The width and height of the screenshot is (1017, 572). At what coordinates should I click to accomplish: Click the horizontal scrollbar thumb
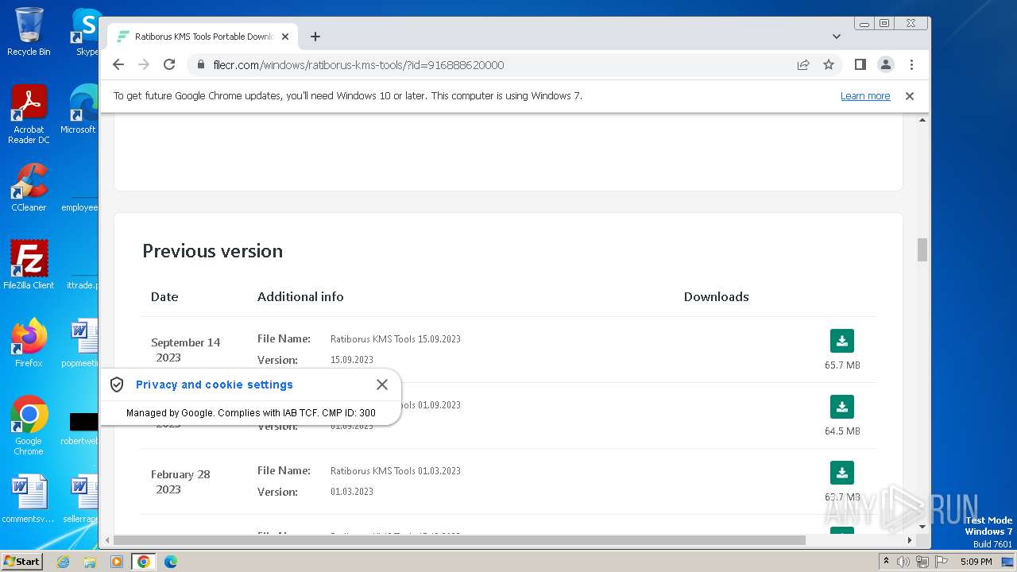459,540
